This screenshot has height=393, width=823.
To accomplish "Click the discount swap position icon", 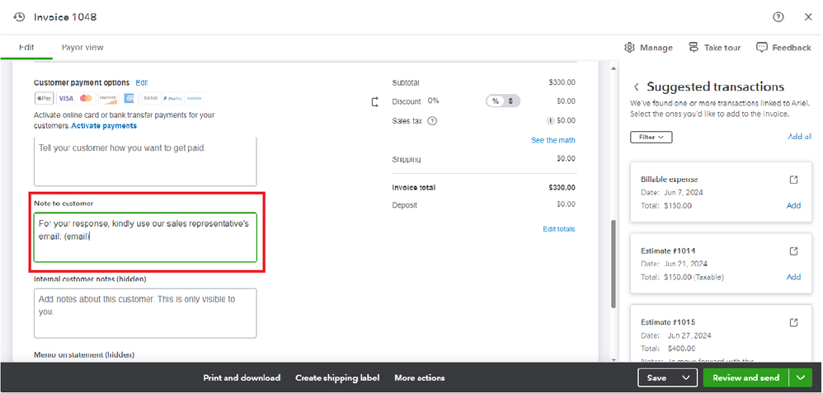I will pyautogui.click(x=375, y=101).
